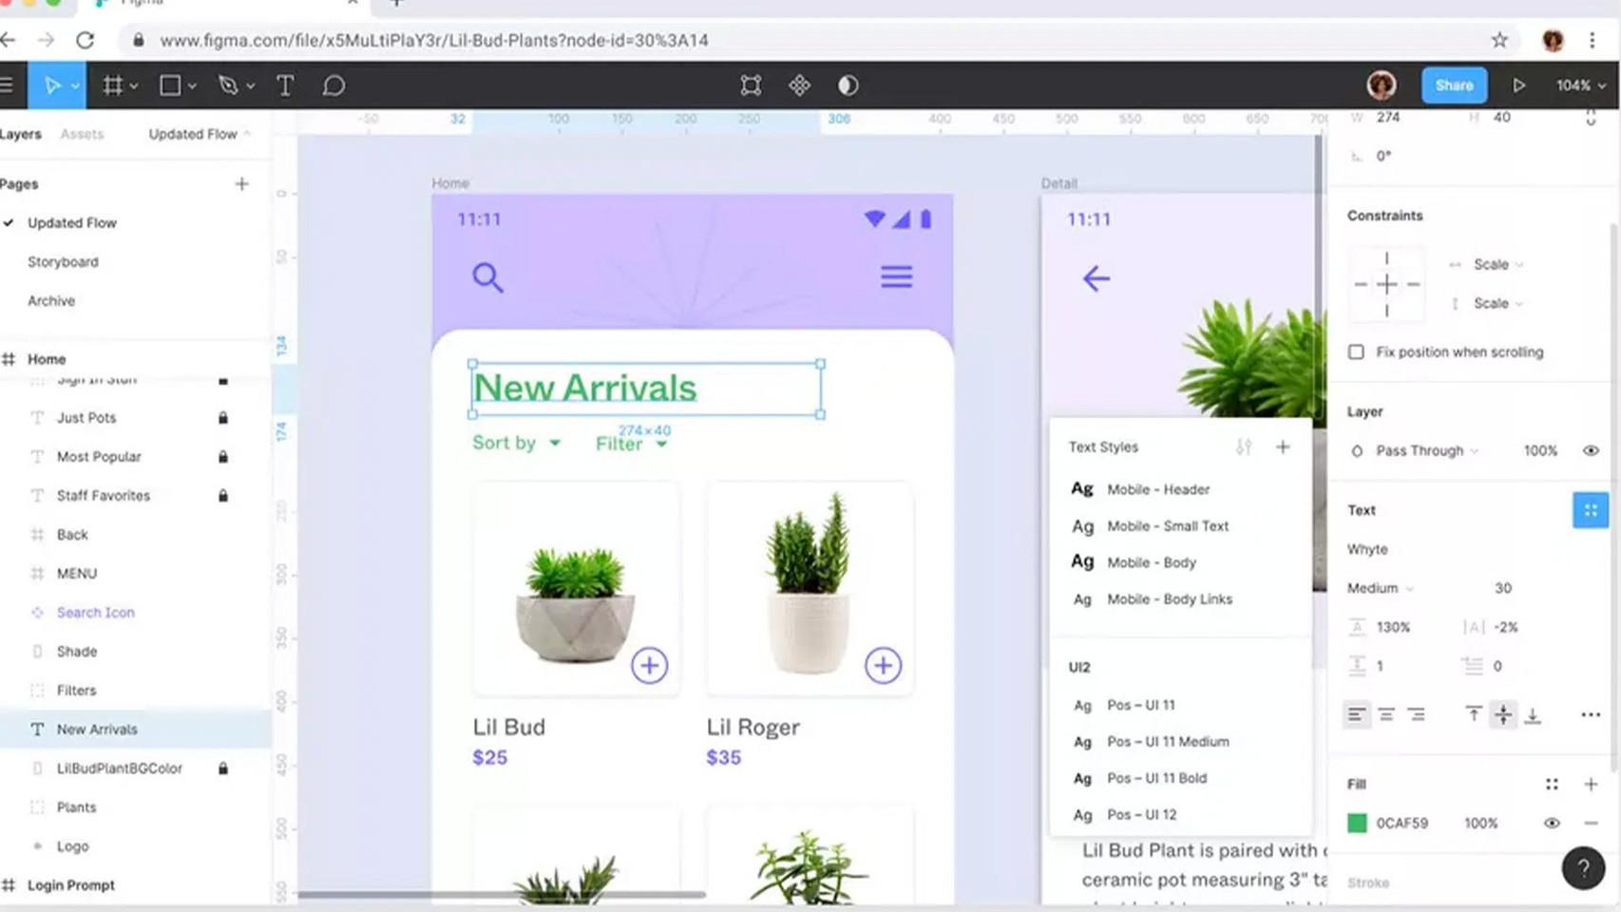
Task: Open the 104% zoom level dropdown
Action: pos(1576,85)
